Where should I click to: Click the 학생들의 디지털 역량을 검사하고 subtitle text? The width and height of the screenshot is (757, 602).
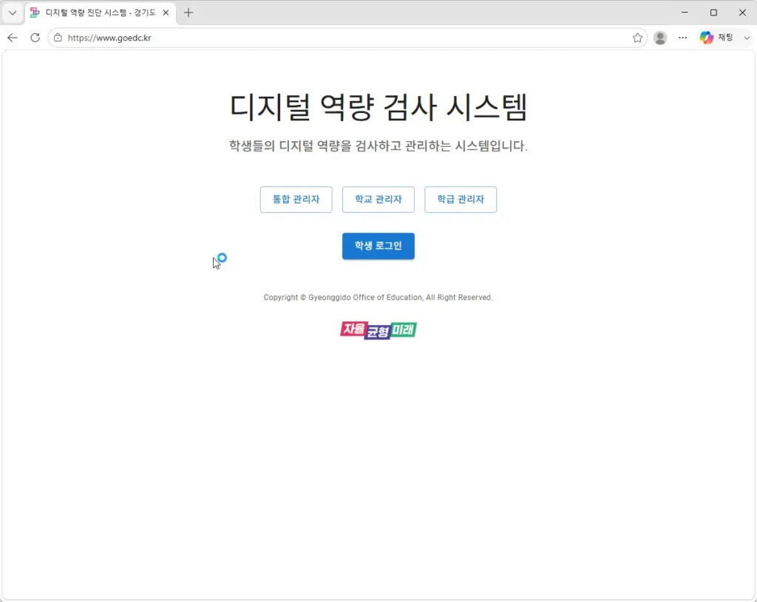pos(378,146)
